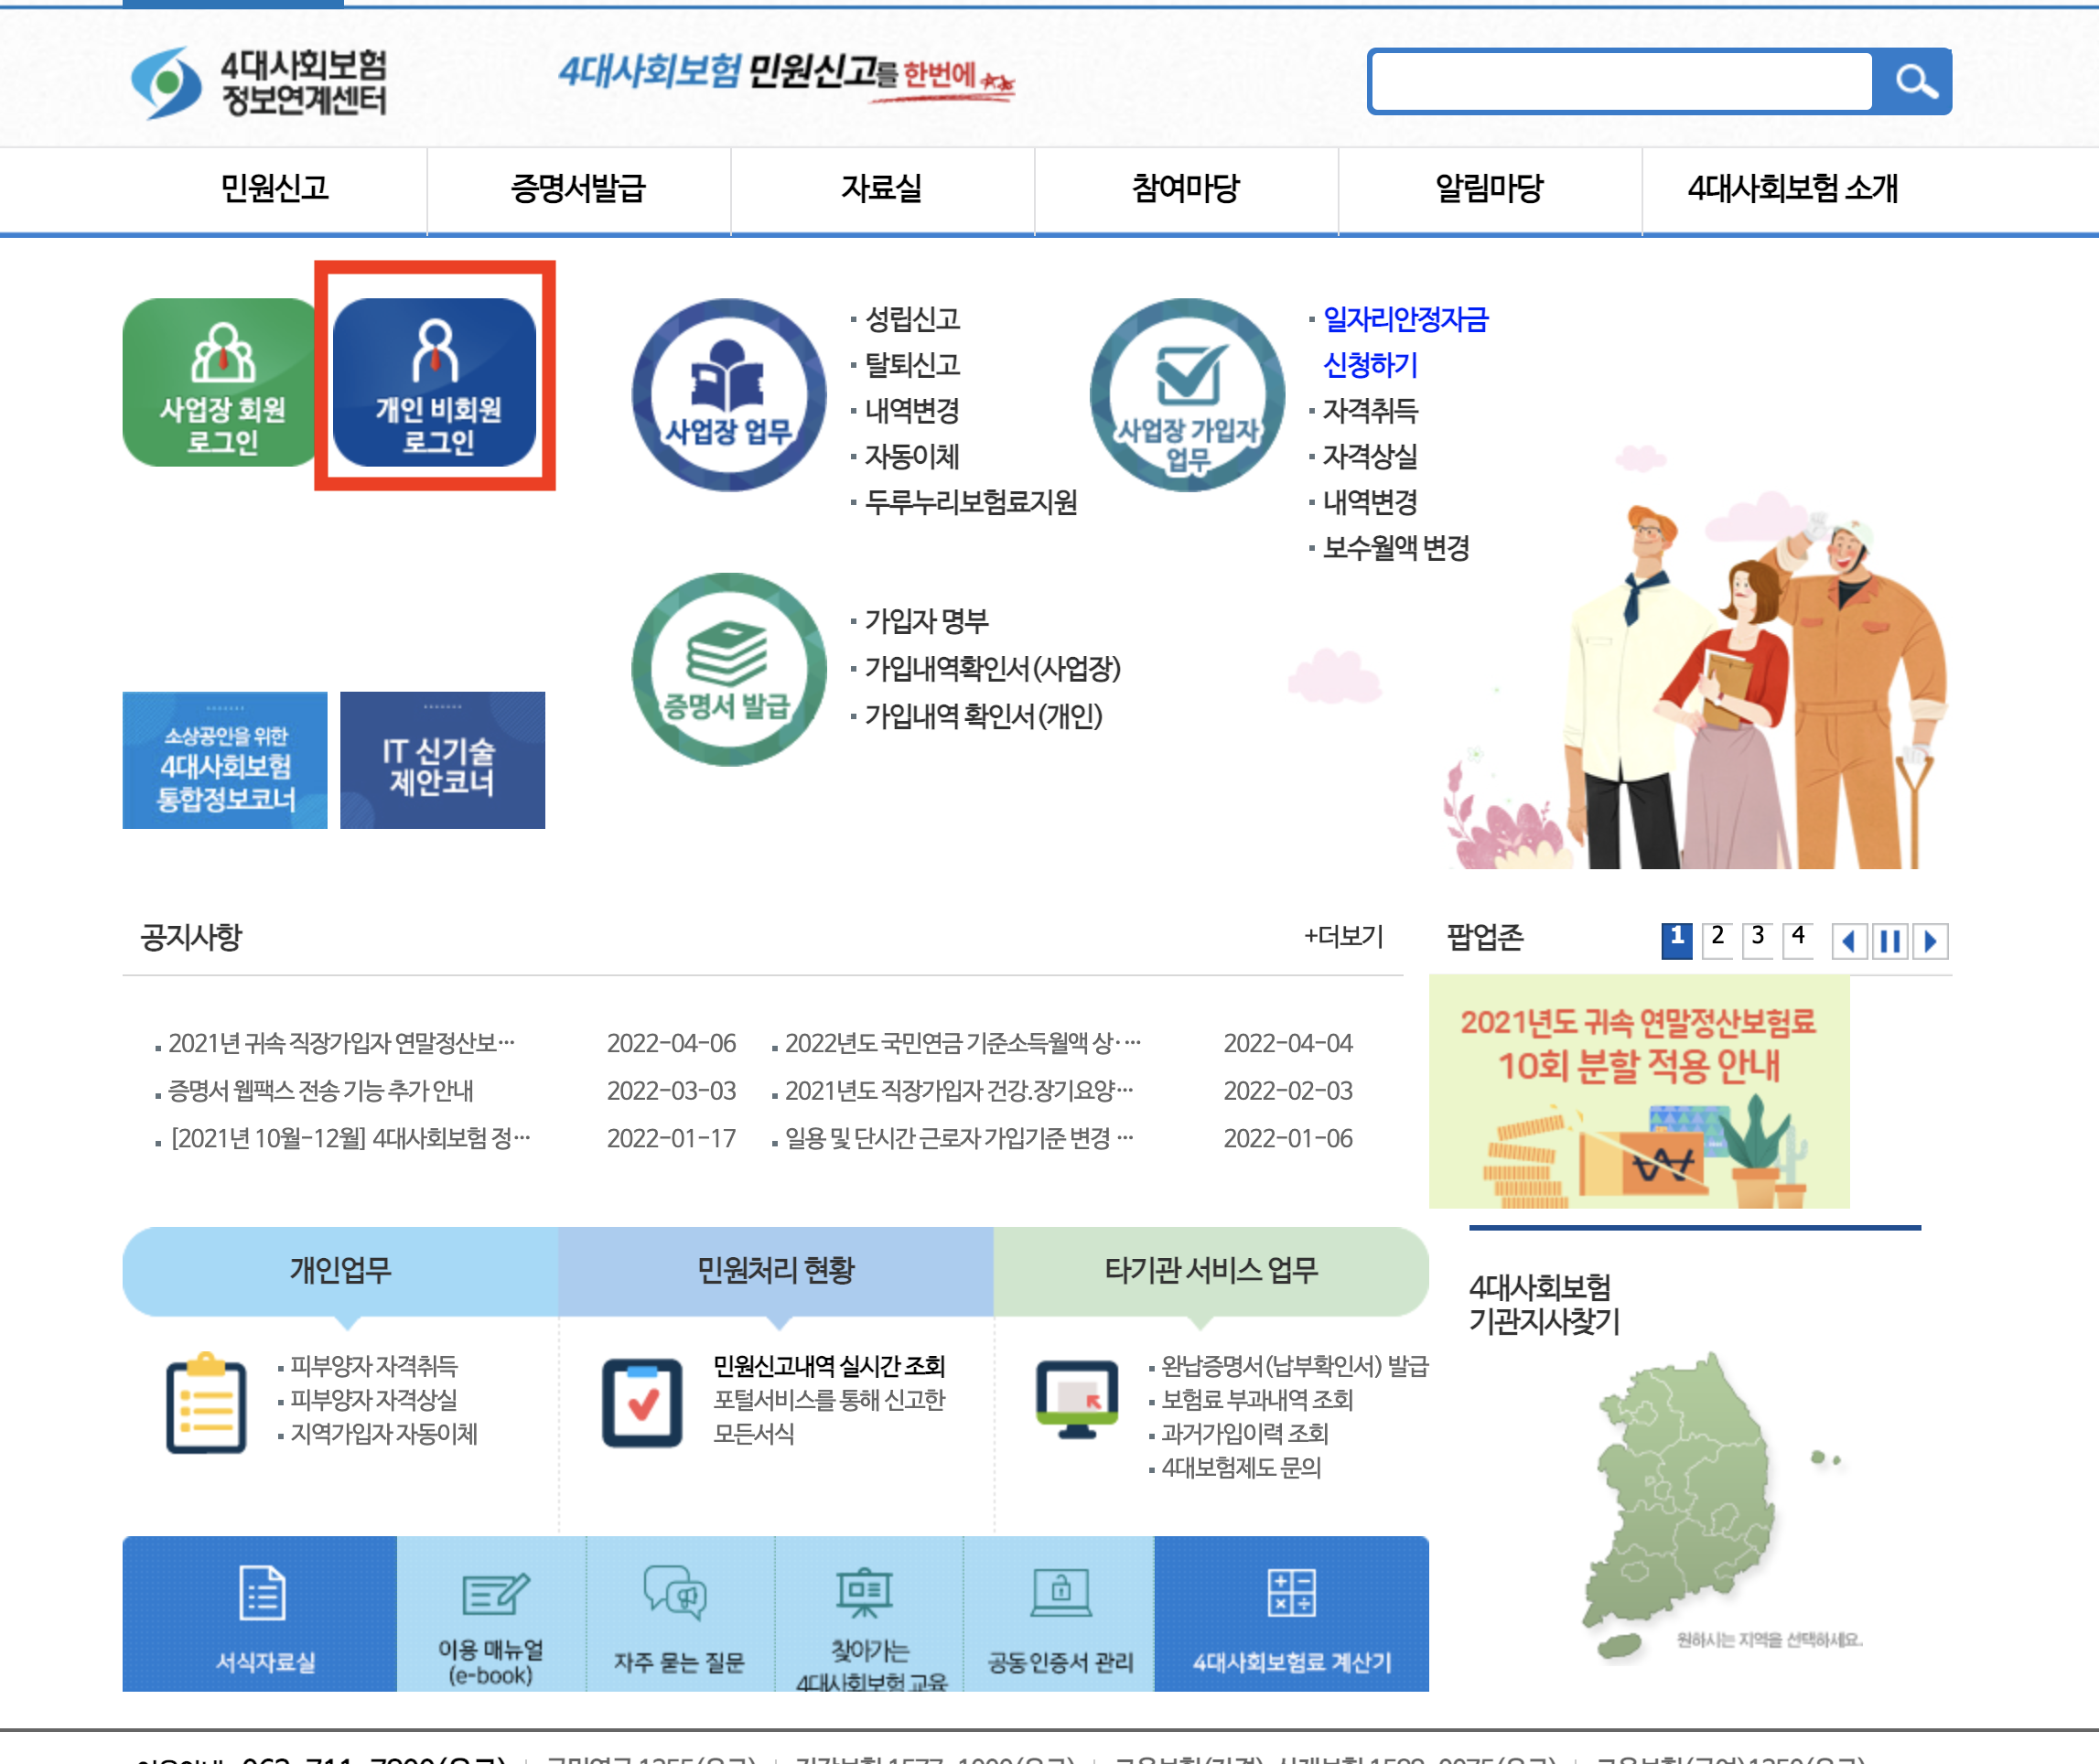The height and width of the screenshot is (1764, 2099).
Task: Go to previous popup zone slide
Action: coord(1849,940)
